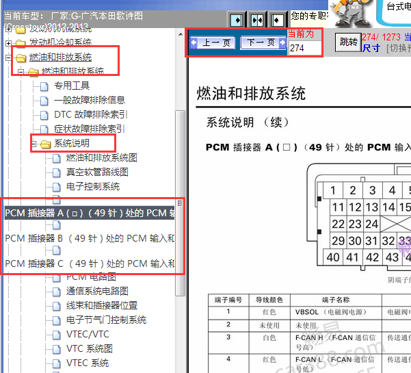The width and height of the screenshot is (411, 373).
Task: Click page icon beside VTC 系统图
Action: pos(57,349)
